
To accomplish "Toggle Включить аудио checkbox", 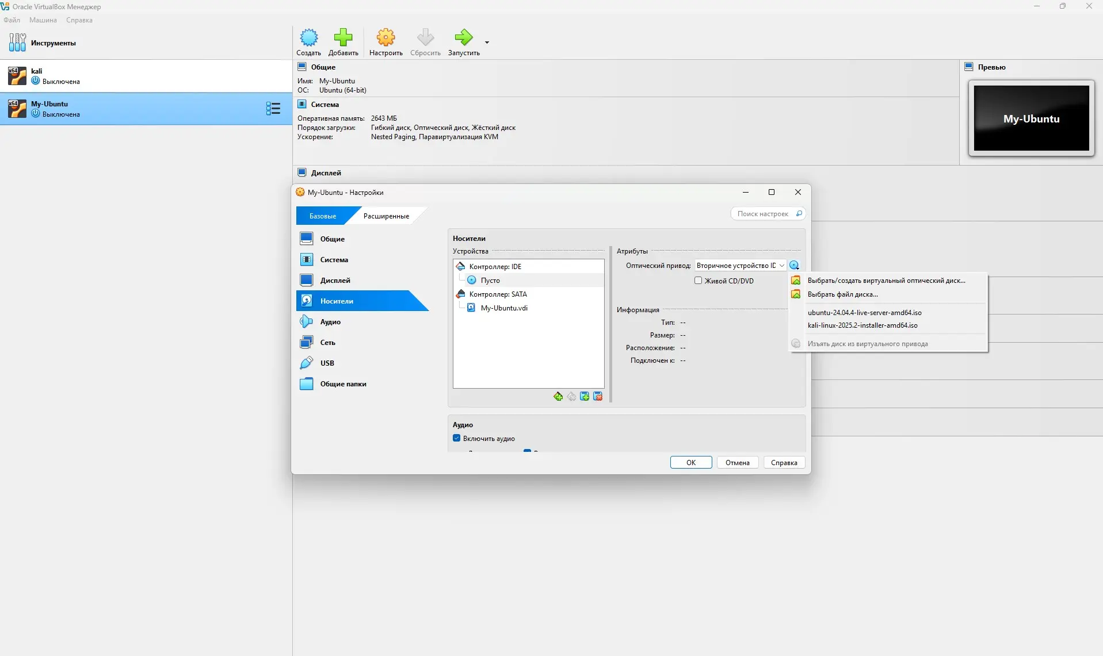I will (457, 438).
